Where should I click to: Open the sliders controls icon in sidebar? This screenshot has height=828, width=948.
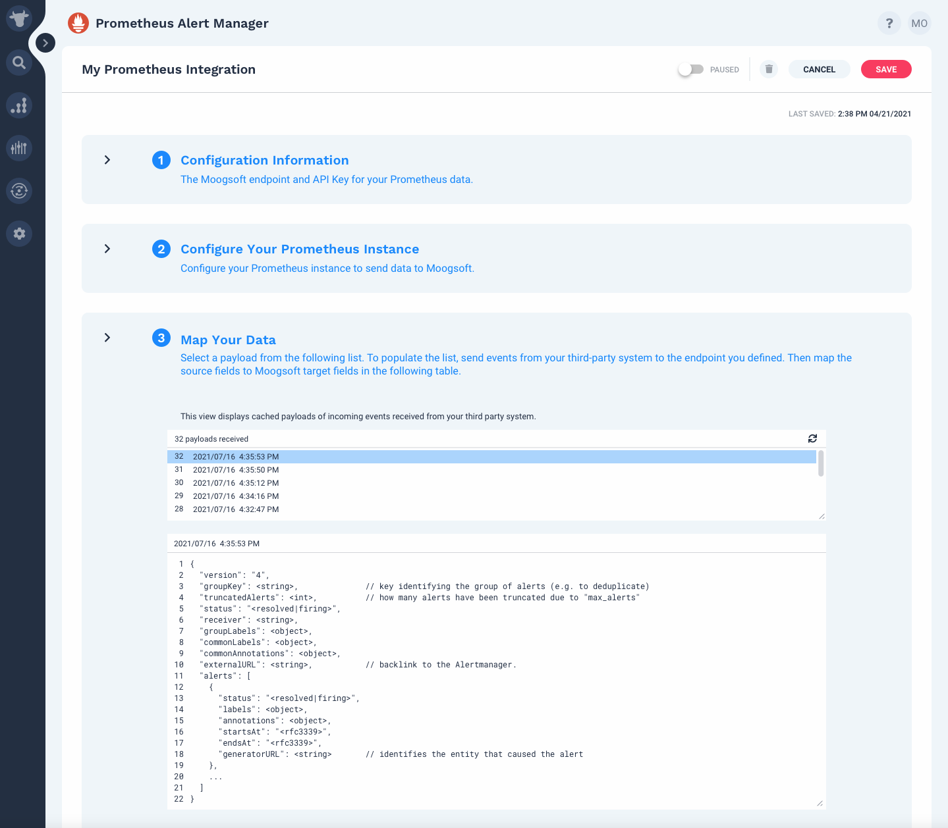tap(19, 148)
